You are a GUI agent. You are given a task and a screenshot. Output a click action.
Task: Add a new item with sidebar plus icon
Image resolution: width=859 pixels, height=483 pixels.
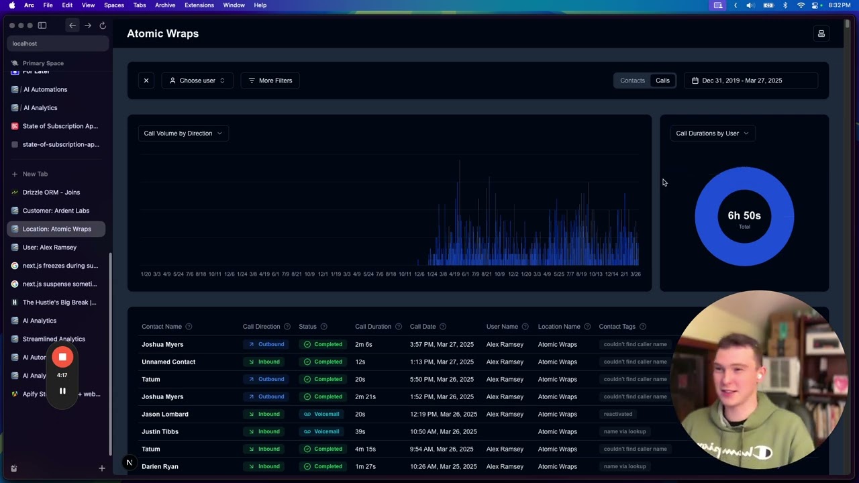(x=102, y=468)
